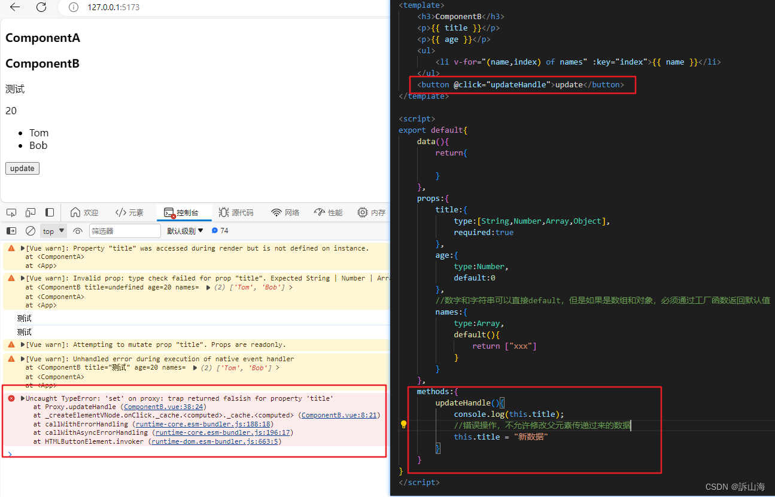775x497 pixels.
Task: Clear the console with the ban icon
Action: (31, 231)
